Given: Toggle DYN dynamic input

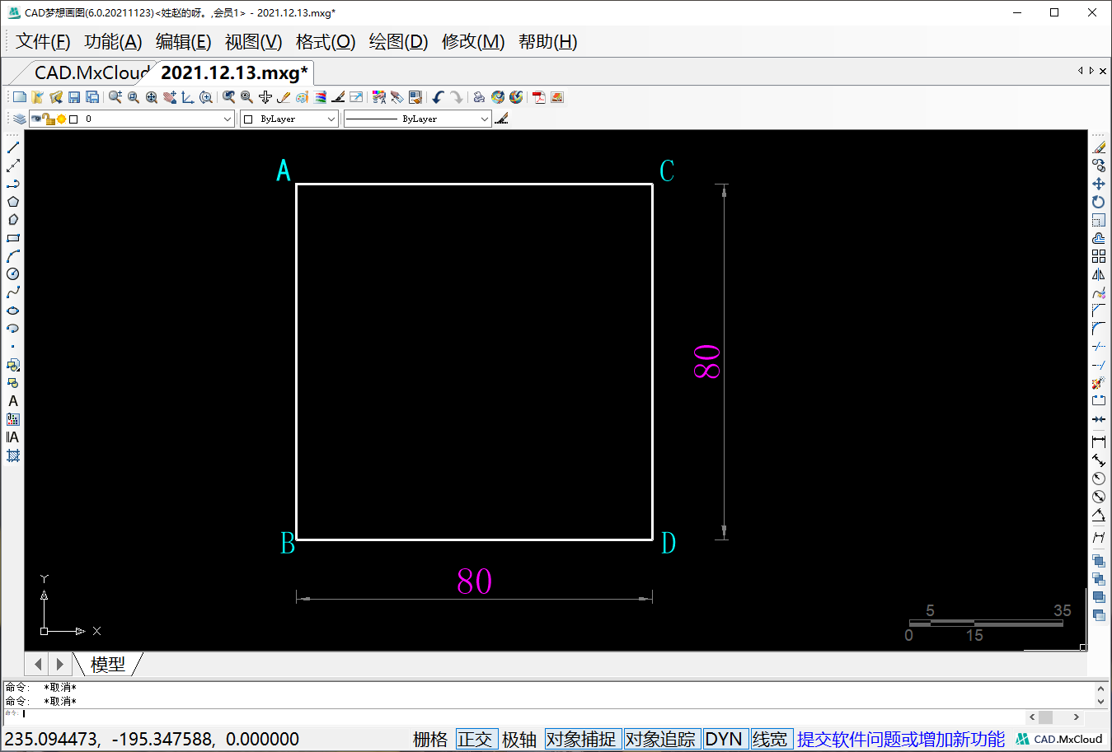Looking at the screenshot, I should [x=724, y=740].
